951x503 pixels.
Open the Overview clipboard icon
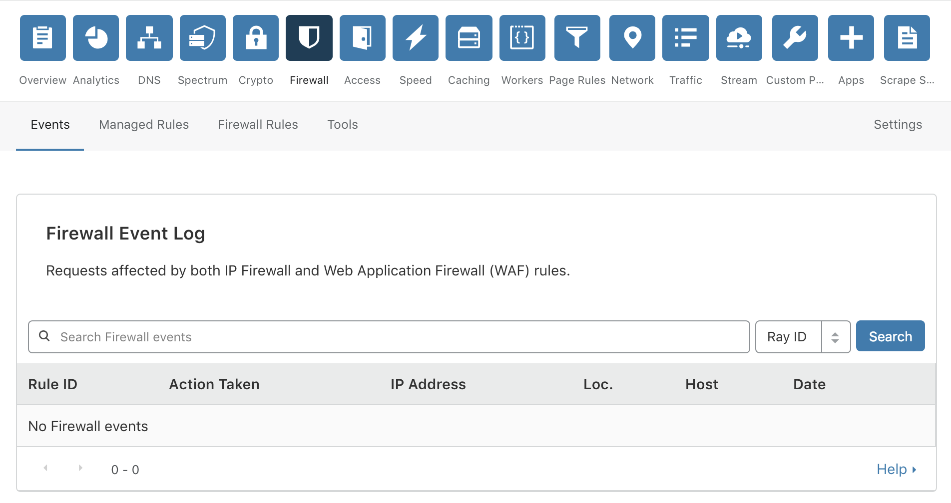click(43, 38)
